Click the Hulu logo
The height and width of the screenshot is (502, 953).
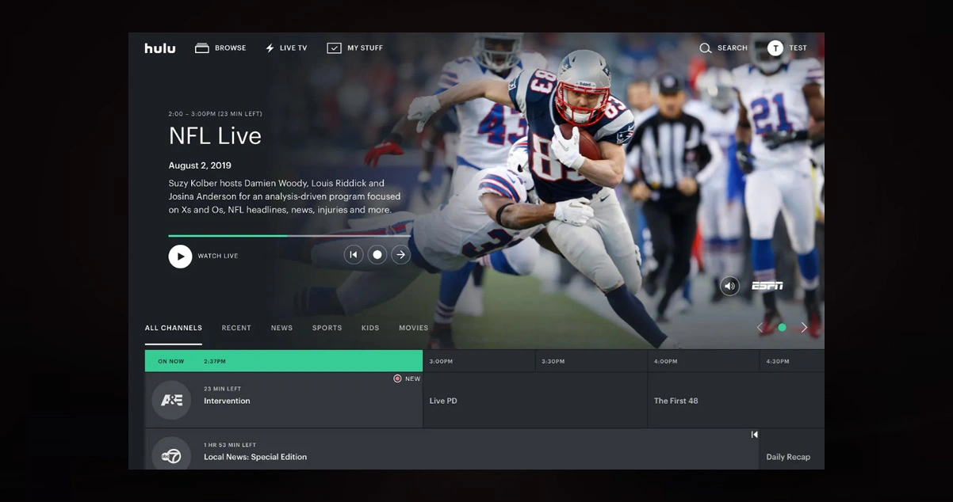tap(160, 48)
